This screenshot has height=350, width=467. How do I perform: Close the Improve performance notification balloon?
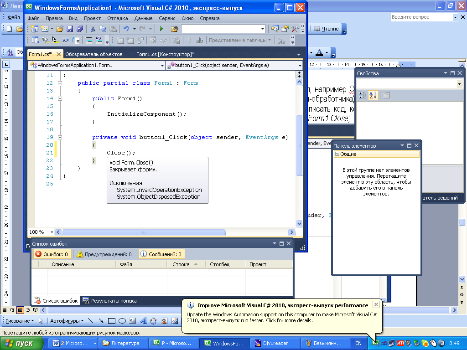[376, 304]
